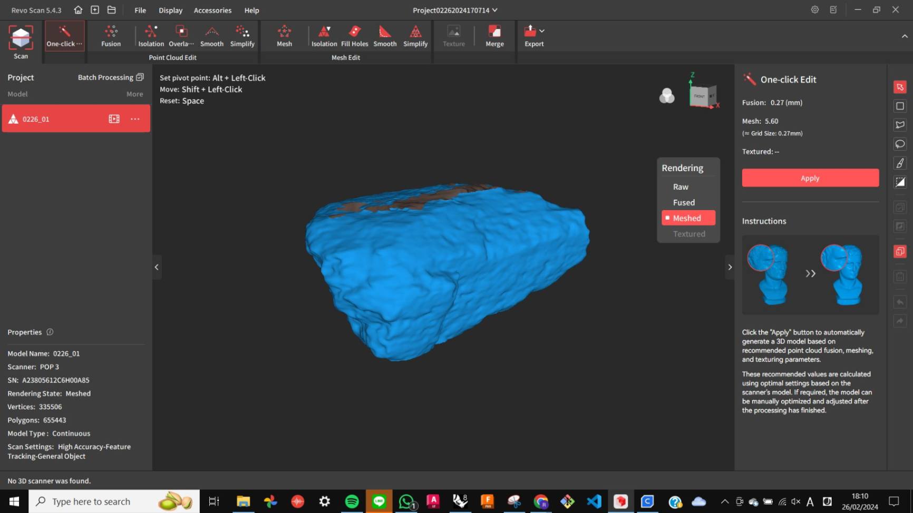Image resolution: width=913 pixels, height=513 pixels.
Task: Select the brush selection tool
Action: coord(900,163)
